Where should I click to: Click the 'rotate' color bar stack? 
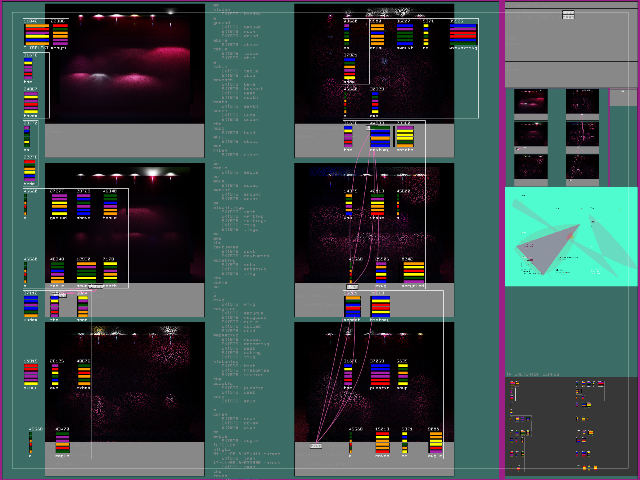coord(405,137)
